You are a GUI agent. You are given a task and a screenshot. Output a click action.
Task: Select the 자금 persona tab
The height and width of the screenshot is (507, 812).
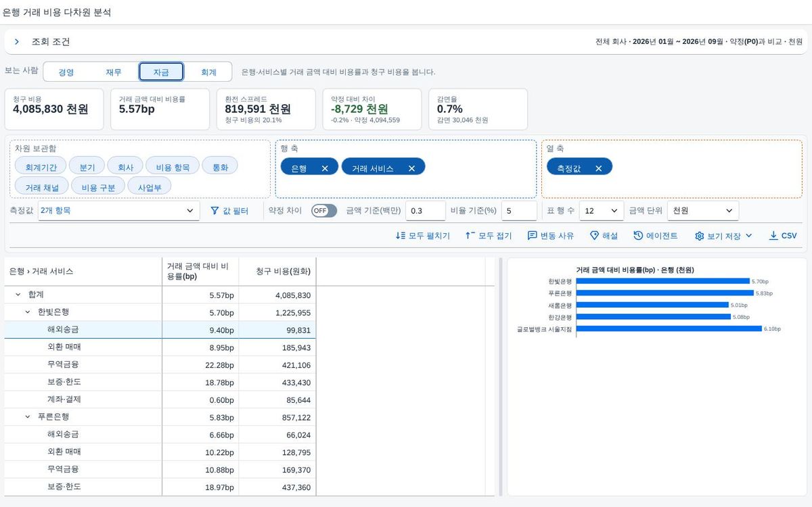(162, 72)
